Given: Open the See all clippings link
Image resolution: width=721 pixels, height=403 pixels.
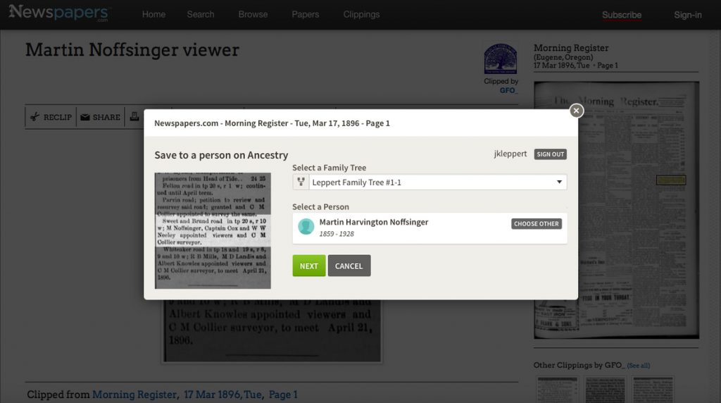Looking at the screenshot, I should [x=639, y=366].
